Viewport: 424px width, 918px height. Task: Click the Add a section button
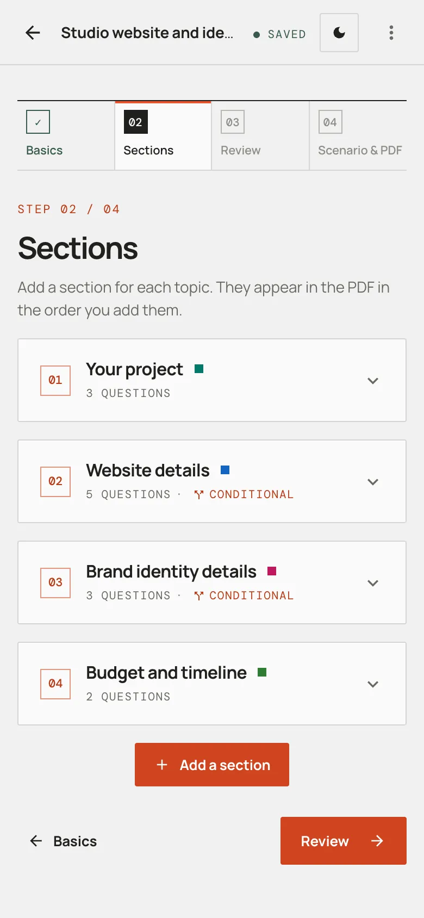(x=212, y=765)
